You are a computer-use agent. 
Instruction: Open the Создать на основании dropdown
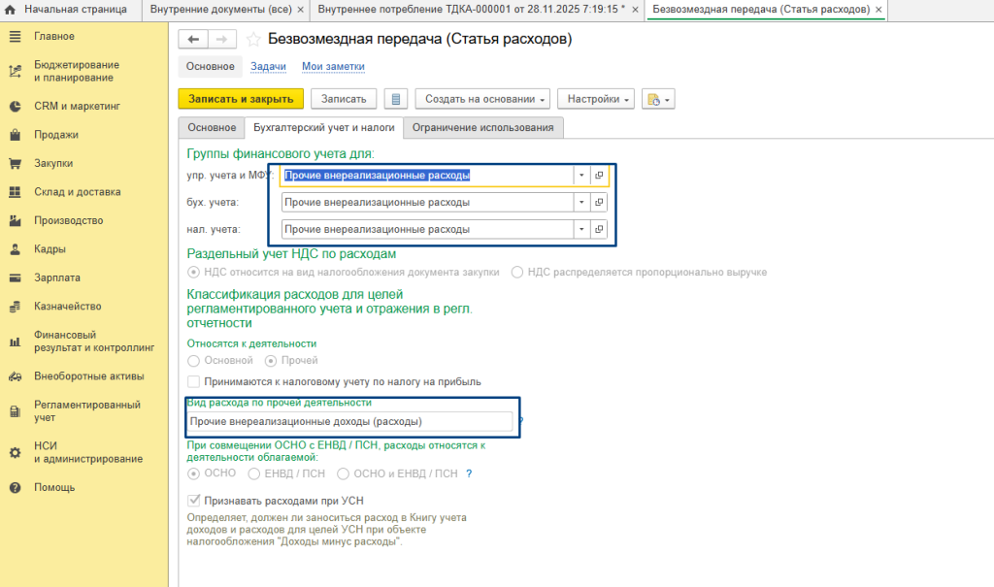coord(482,99)
